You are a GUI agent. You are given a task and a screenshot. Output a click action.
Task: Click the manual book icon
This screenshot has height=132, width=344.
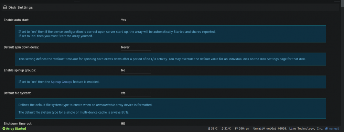coord(326,129)
